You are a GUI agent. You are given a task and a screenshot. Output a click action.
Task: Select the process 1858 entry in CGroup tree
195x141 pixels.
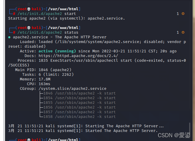(x=79, y=117)
